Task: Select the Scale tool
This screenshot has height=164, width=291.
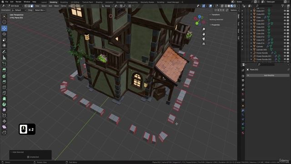Action: coord(4,40)
